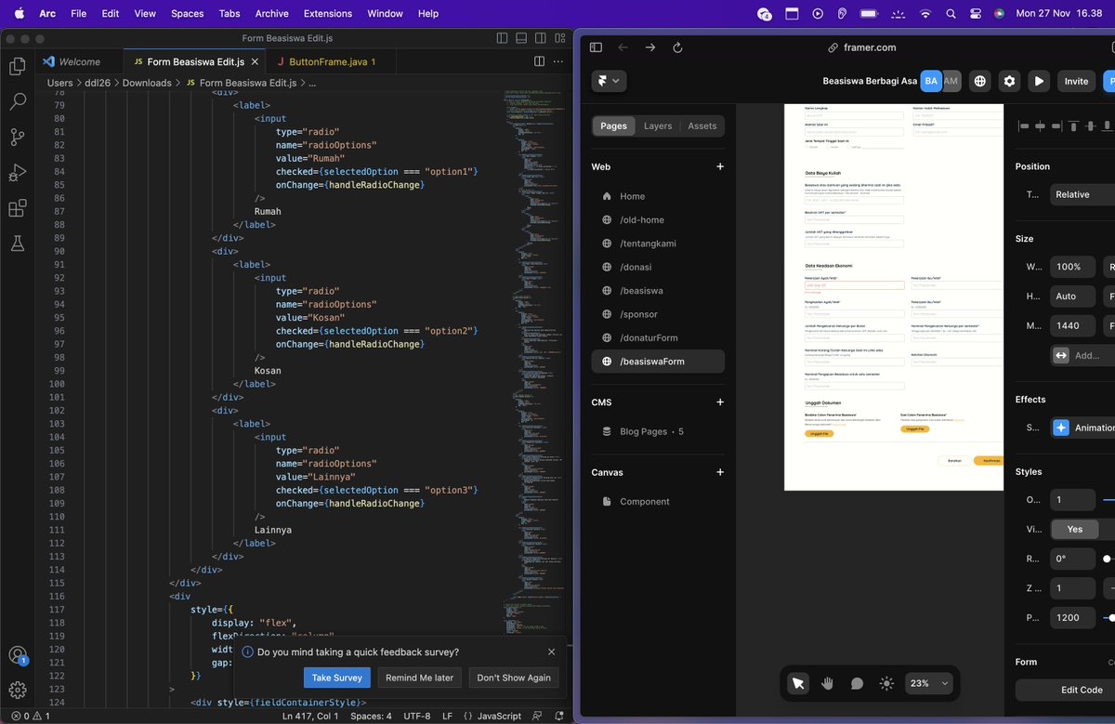Open the editor More Actions ellipsis
1115x724 pixels.
[559, 61]
